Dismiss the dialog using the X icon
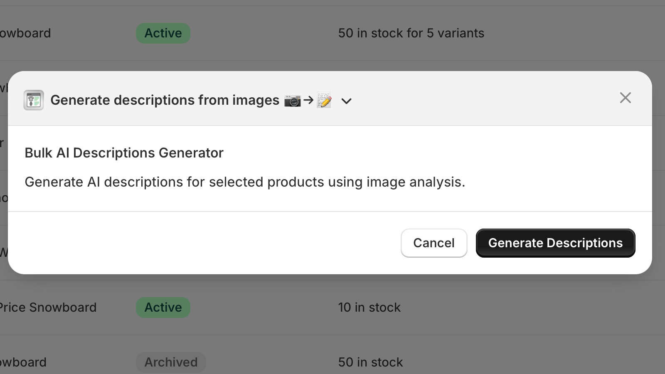The image size is (665, 374). tap(625, 98)
